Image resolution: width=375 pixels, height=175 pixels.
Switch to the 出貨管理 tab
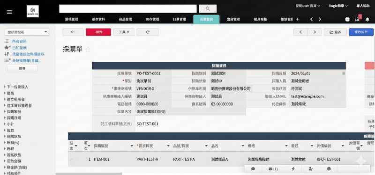point(233,20)
